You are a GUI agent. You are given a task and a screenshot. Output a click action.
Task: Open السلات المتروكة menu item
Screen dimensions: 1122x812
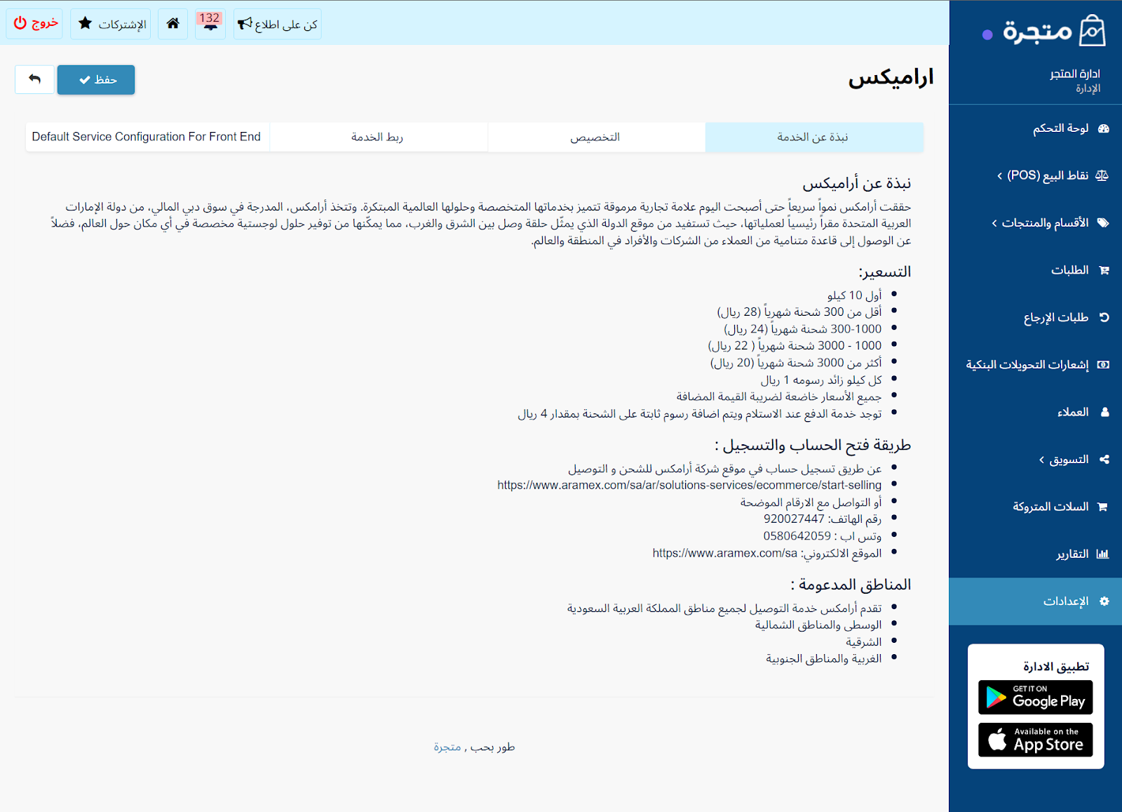pos(1036,507)
